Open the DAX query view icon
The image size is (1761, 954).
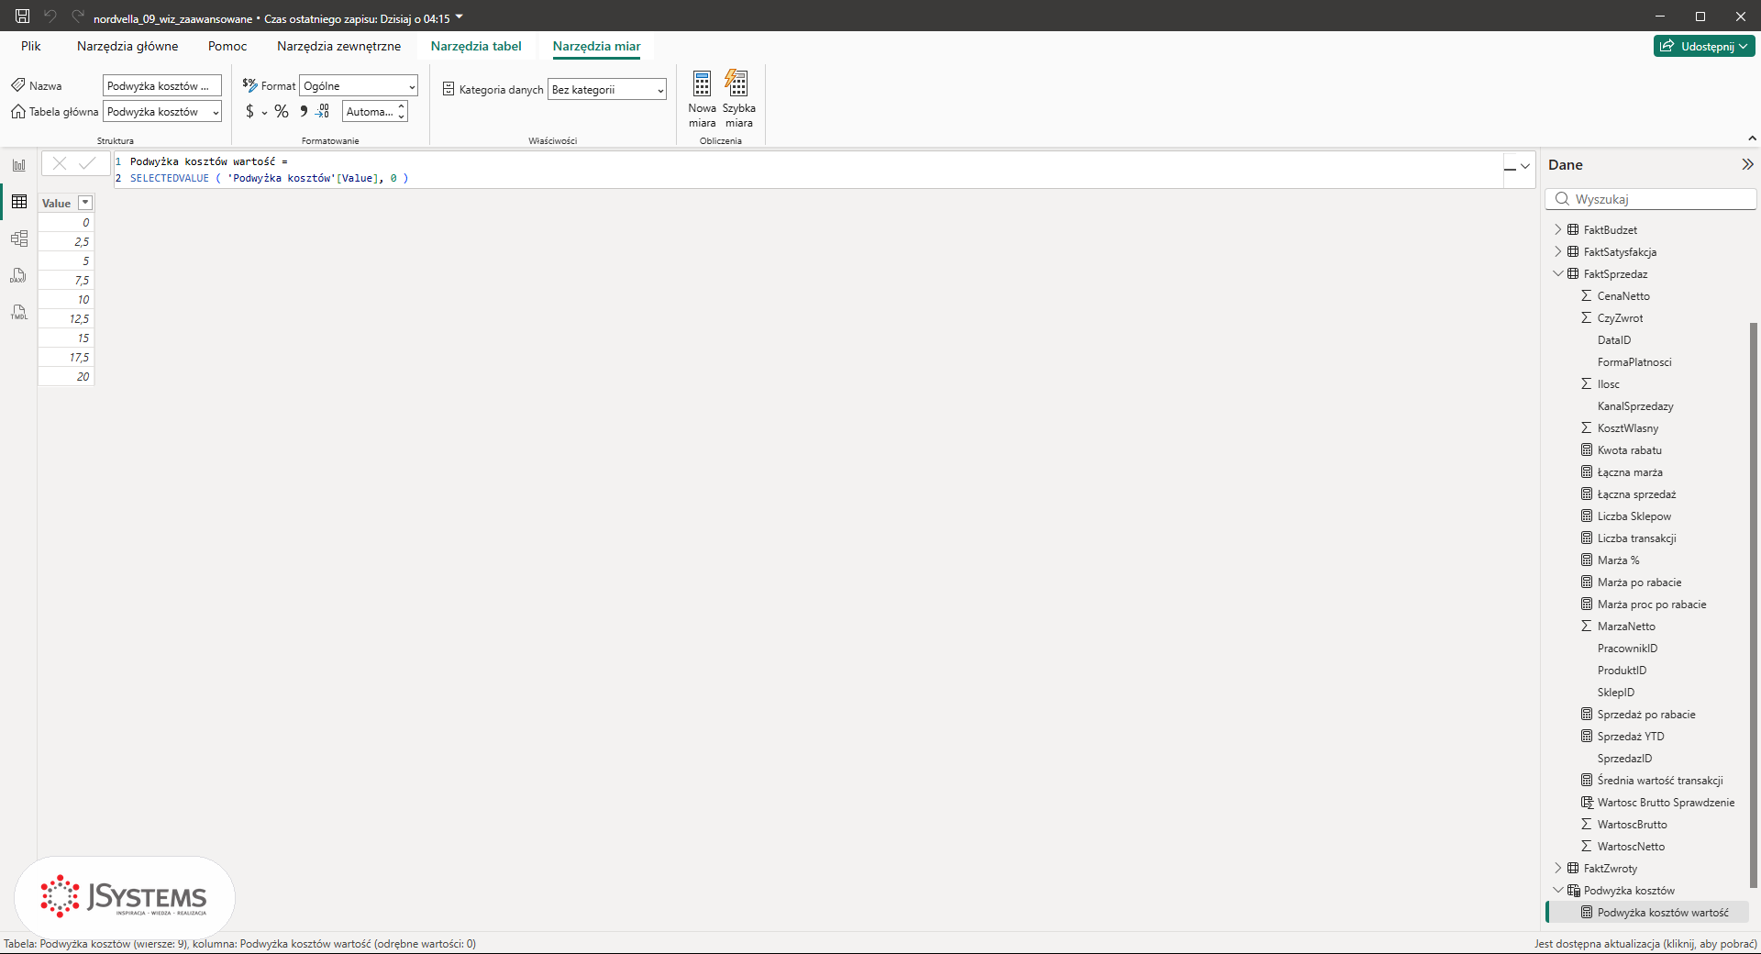click(x=19, y=275)
